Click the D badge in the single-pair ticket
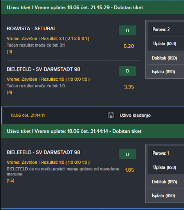This screenshot has width=184, height=210. click(127, 154)
